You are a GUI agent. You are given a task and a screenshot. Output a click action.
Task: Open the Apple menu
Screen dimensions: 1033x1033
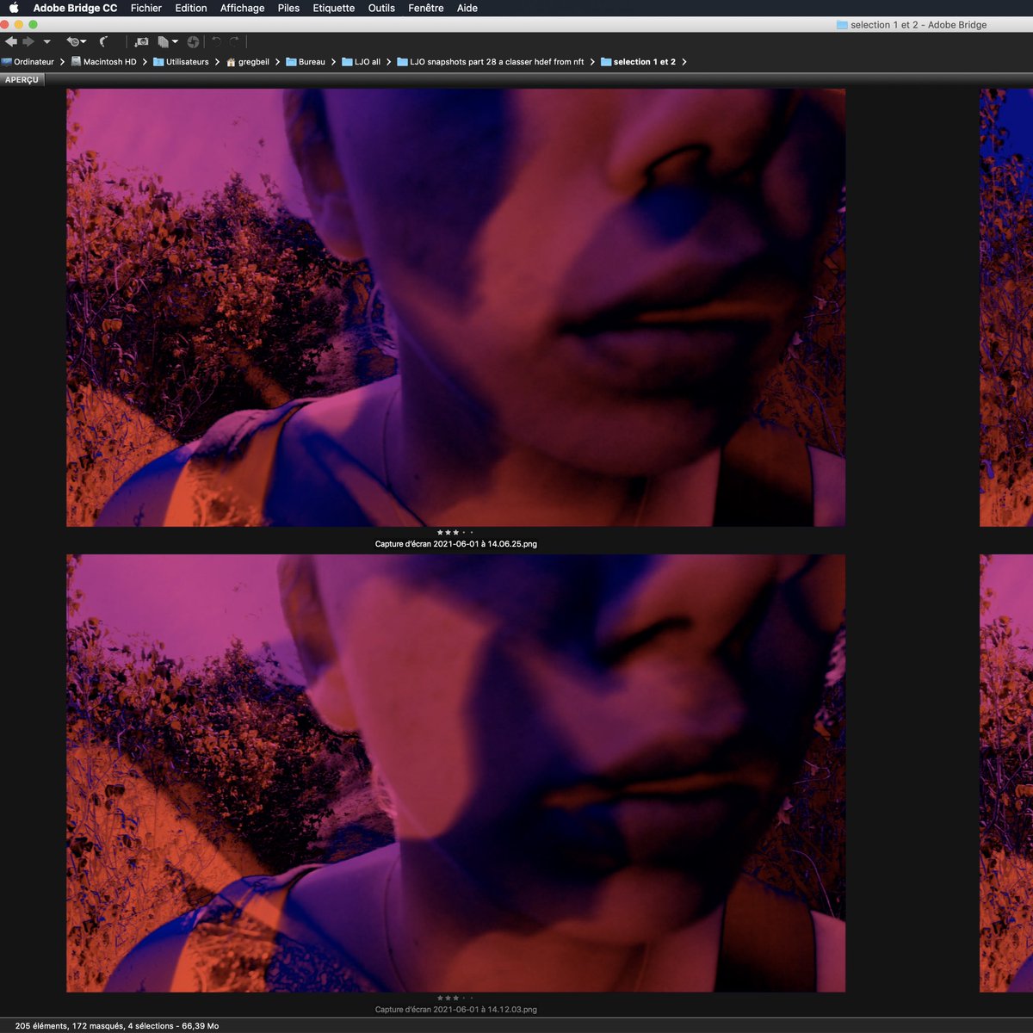pos(14,8)
